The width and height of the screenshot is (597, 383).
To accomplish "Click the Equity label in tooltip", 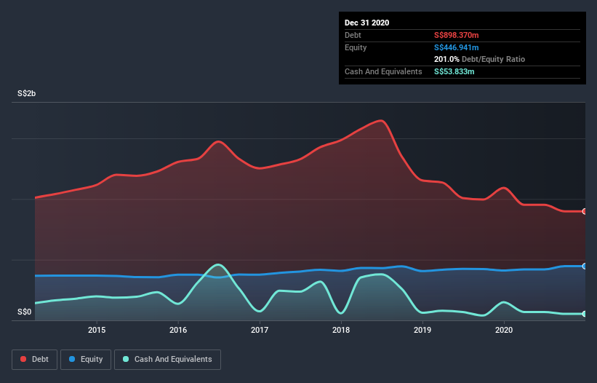I will [356, 47].
